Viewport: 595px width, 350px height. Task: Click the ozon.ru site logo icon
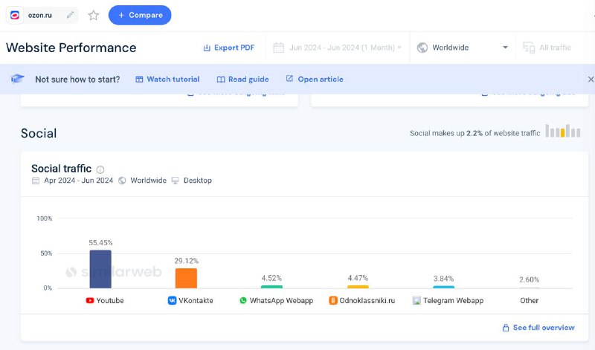click(x=15, y=15)
